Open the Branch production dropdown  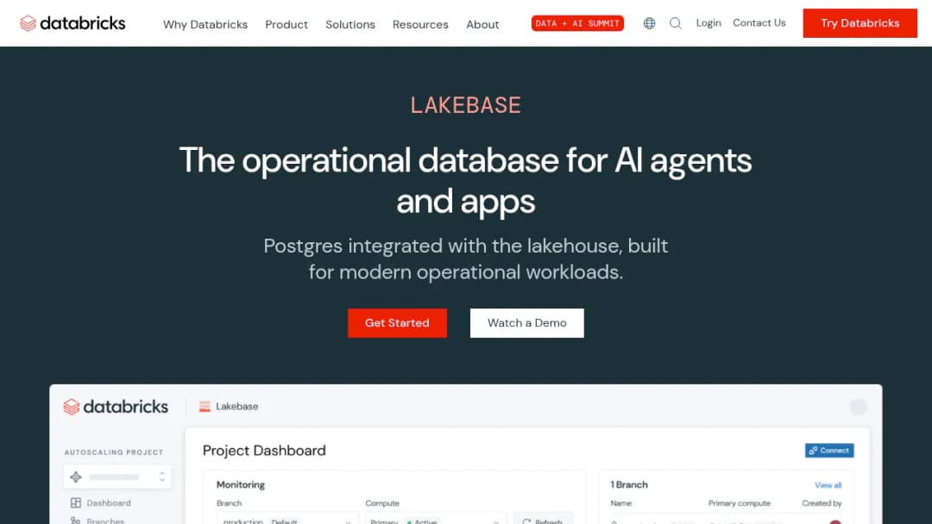287,519
